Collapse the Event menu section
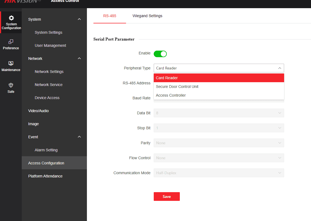The width and height of the screenshot is (311, 221). 79,137
